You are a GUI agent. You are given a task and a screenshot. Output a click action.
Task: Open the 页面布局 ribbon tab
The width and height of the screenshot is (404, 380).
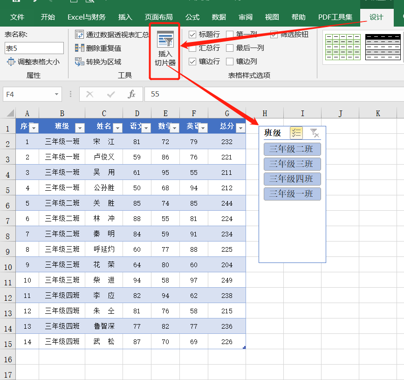pyautogui.click(x=159, y=17)
